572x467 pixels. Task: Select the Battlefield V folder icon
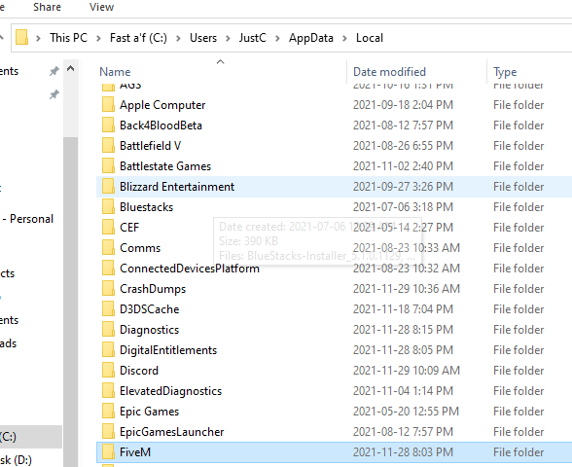[x=108, y=145]
